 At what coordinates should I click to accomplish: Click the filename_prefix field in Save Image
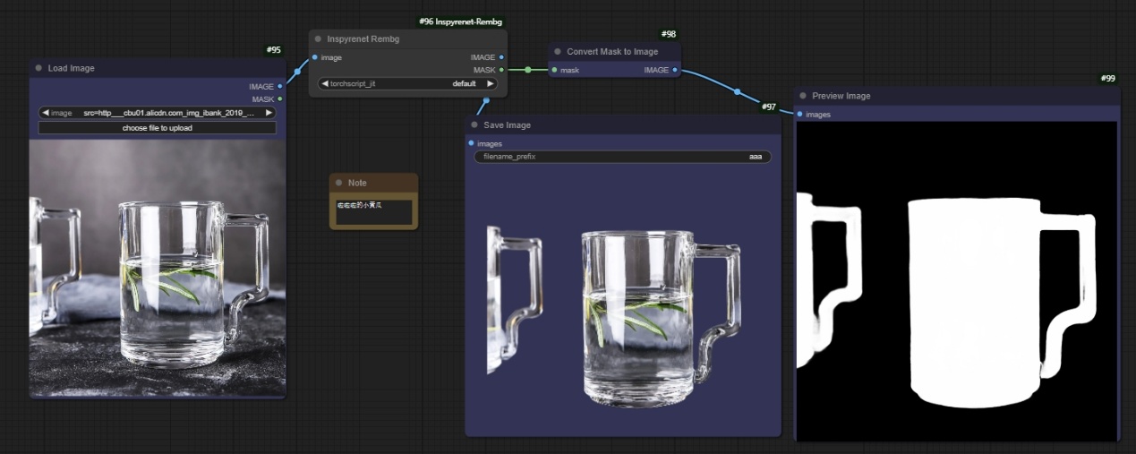pyautogui.click(x=622, y=157)
